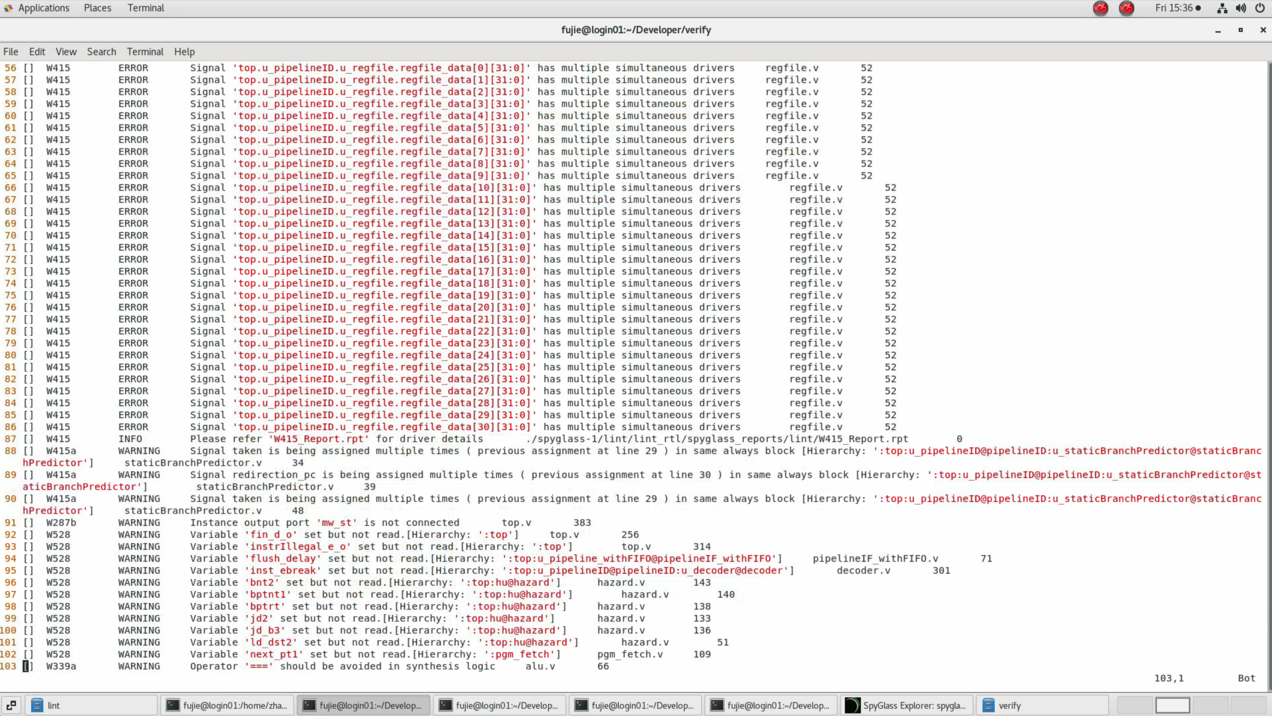The image size is (1272, 716).
Task: Click 'fin_d_o' variable on line 92
Action: pyautogui.click(x=271, y=535)
